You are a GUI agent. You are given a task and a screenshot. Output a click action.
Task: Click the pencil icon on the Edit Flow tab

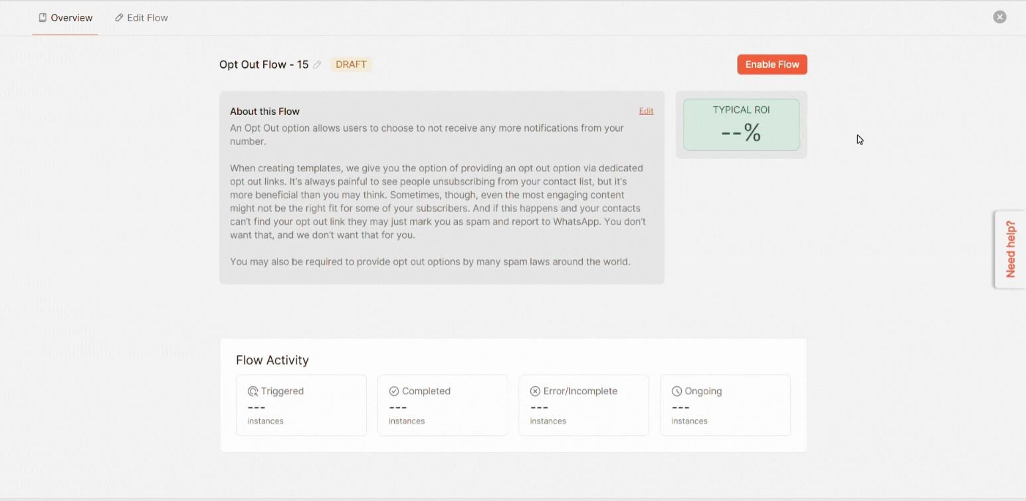tap(120, 18)
